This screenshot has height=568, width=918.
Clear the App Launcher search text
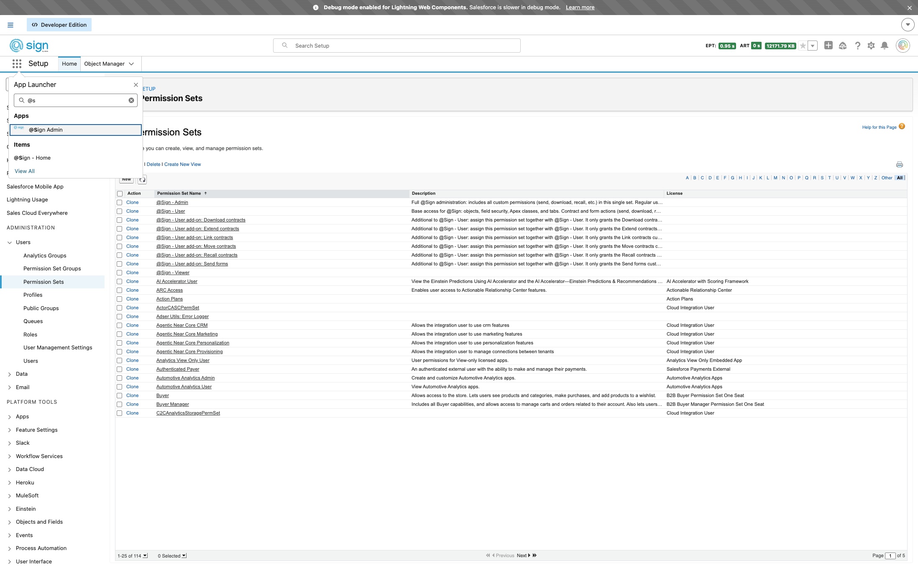click(131, 100)
